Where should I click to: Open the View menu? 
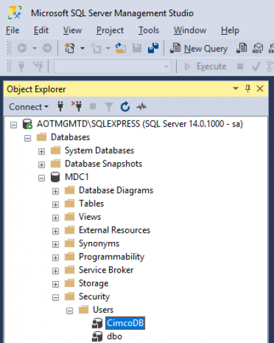[x=72, y=30]
